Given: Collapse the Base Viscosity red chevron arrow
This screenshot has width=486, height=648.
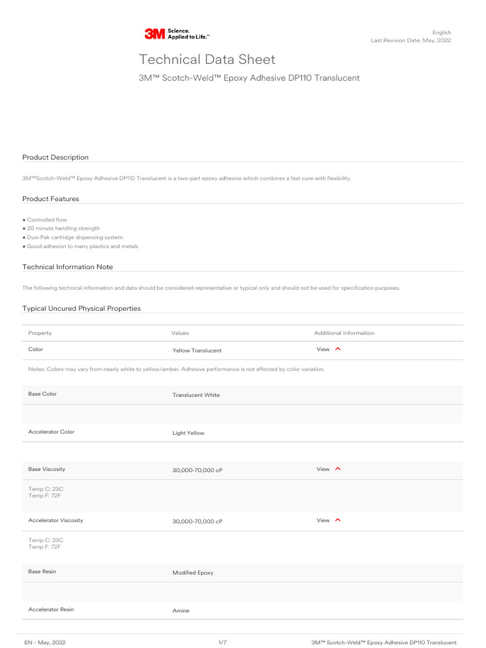Looking at the screenshot, I should [338, 469].
